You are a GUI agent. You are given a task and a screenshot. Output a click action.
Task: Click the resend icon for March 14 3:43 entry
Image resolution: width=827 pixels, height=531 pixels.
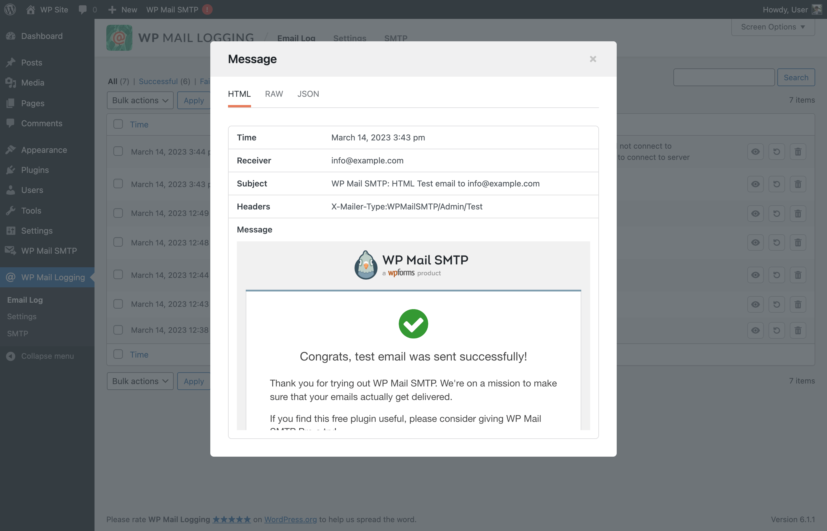tap(777, 183)
